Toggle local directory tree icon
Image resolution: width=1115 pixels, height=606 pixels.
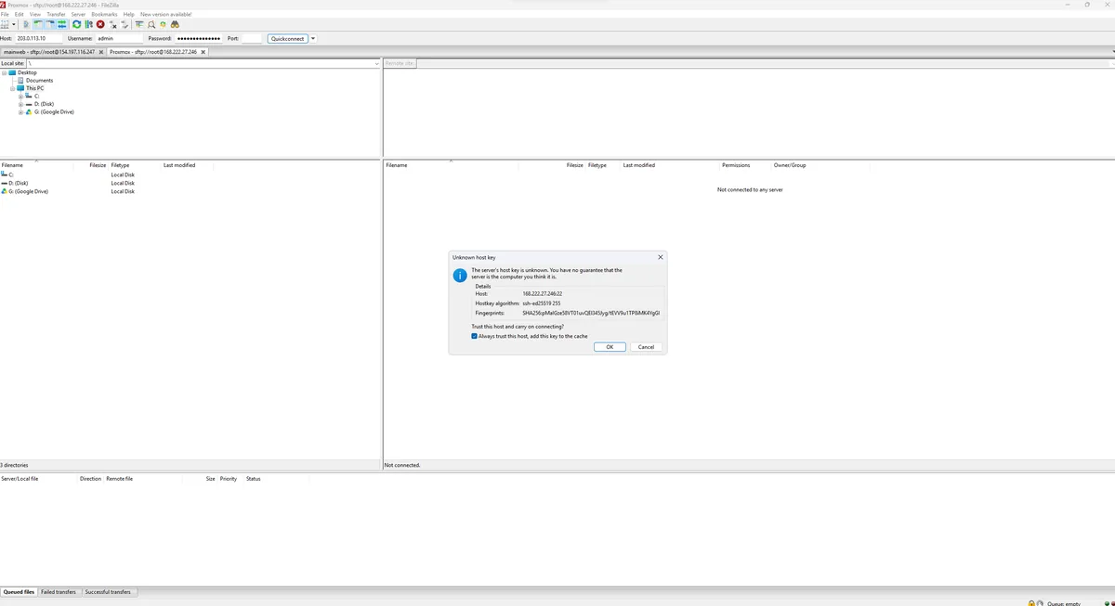pyautogui.click(x=38, y=24)
